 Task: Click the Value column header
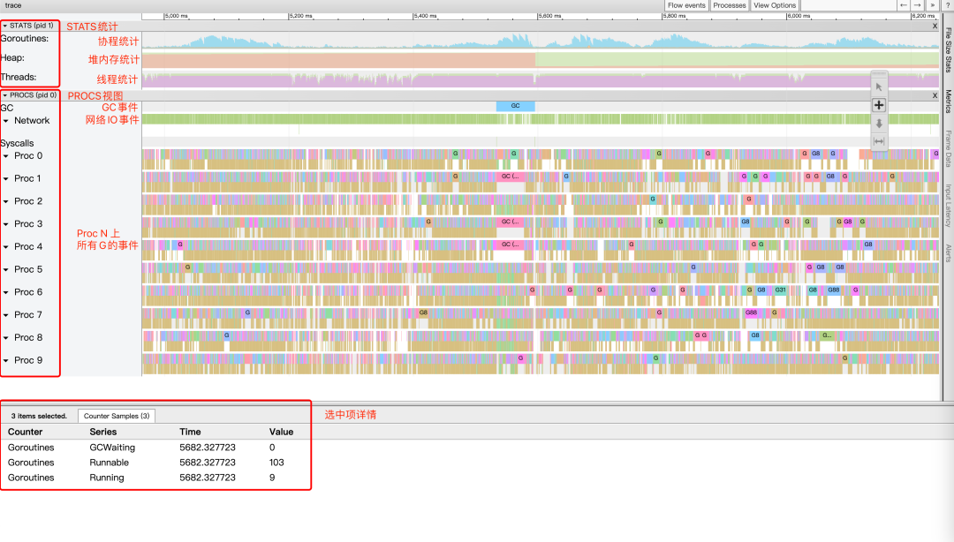point(281,432)
